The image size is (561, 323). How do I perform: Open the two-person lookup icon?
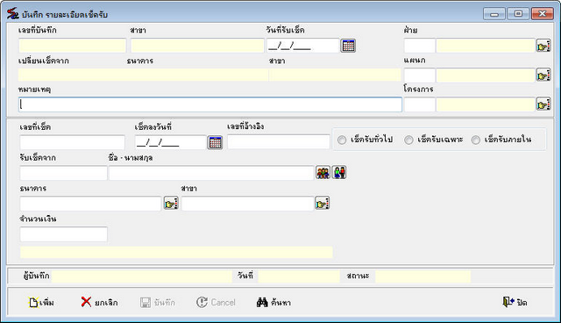coord(339,173)
